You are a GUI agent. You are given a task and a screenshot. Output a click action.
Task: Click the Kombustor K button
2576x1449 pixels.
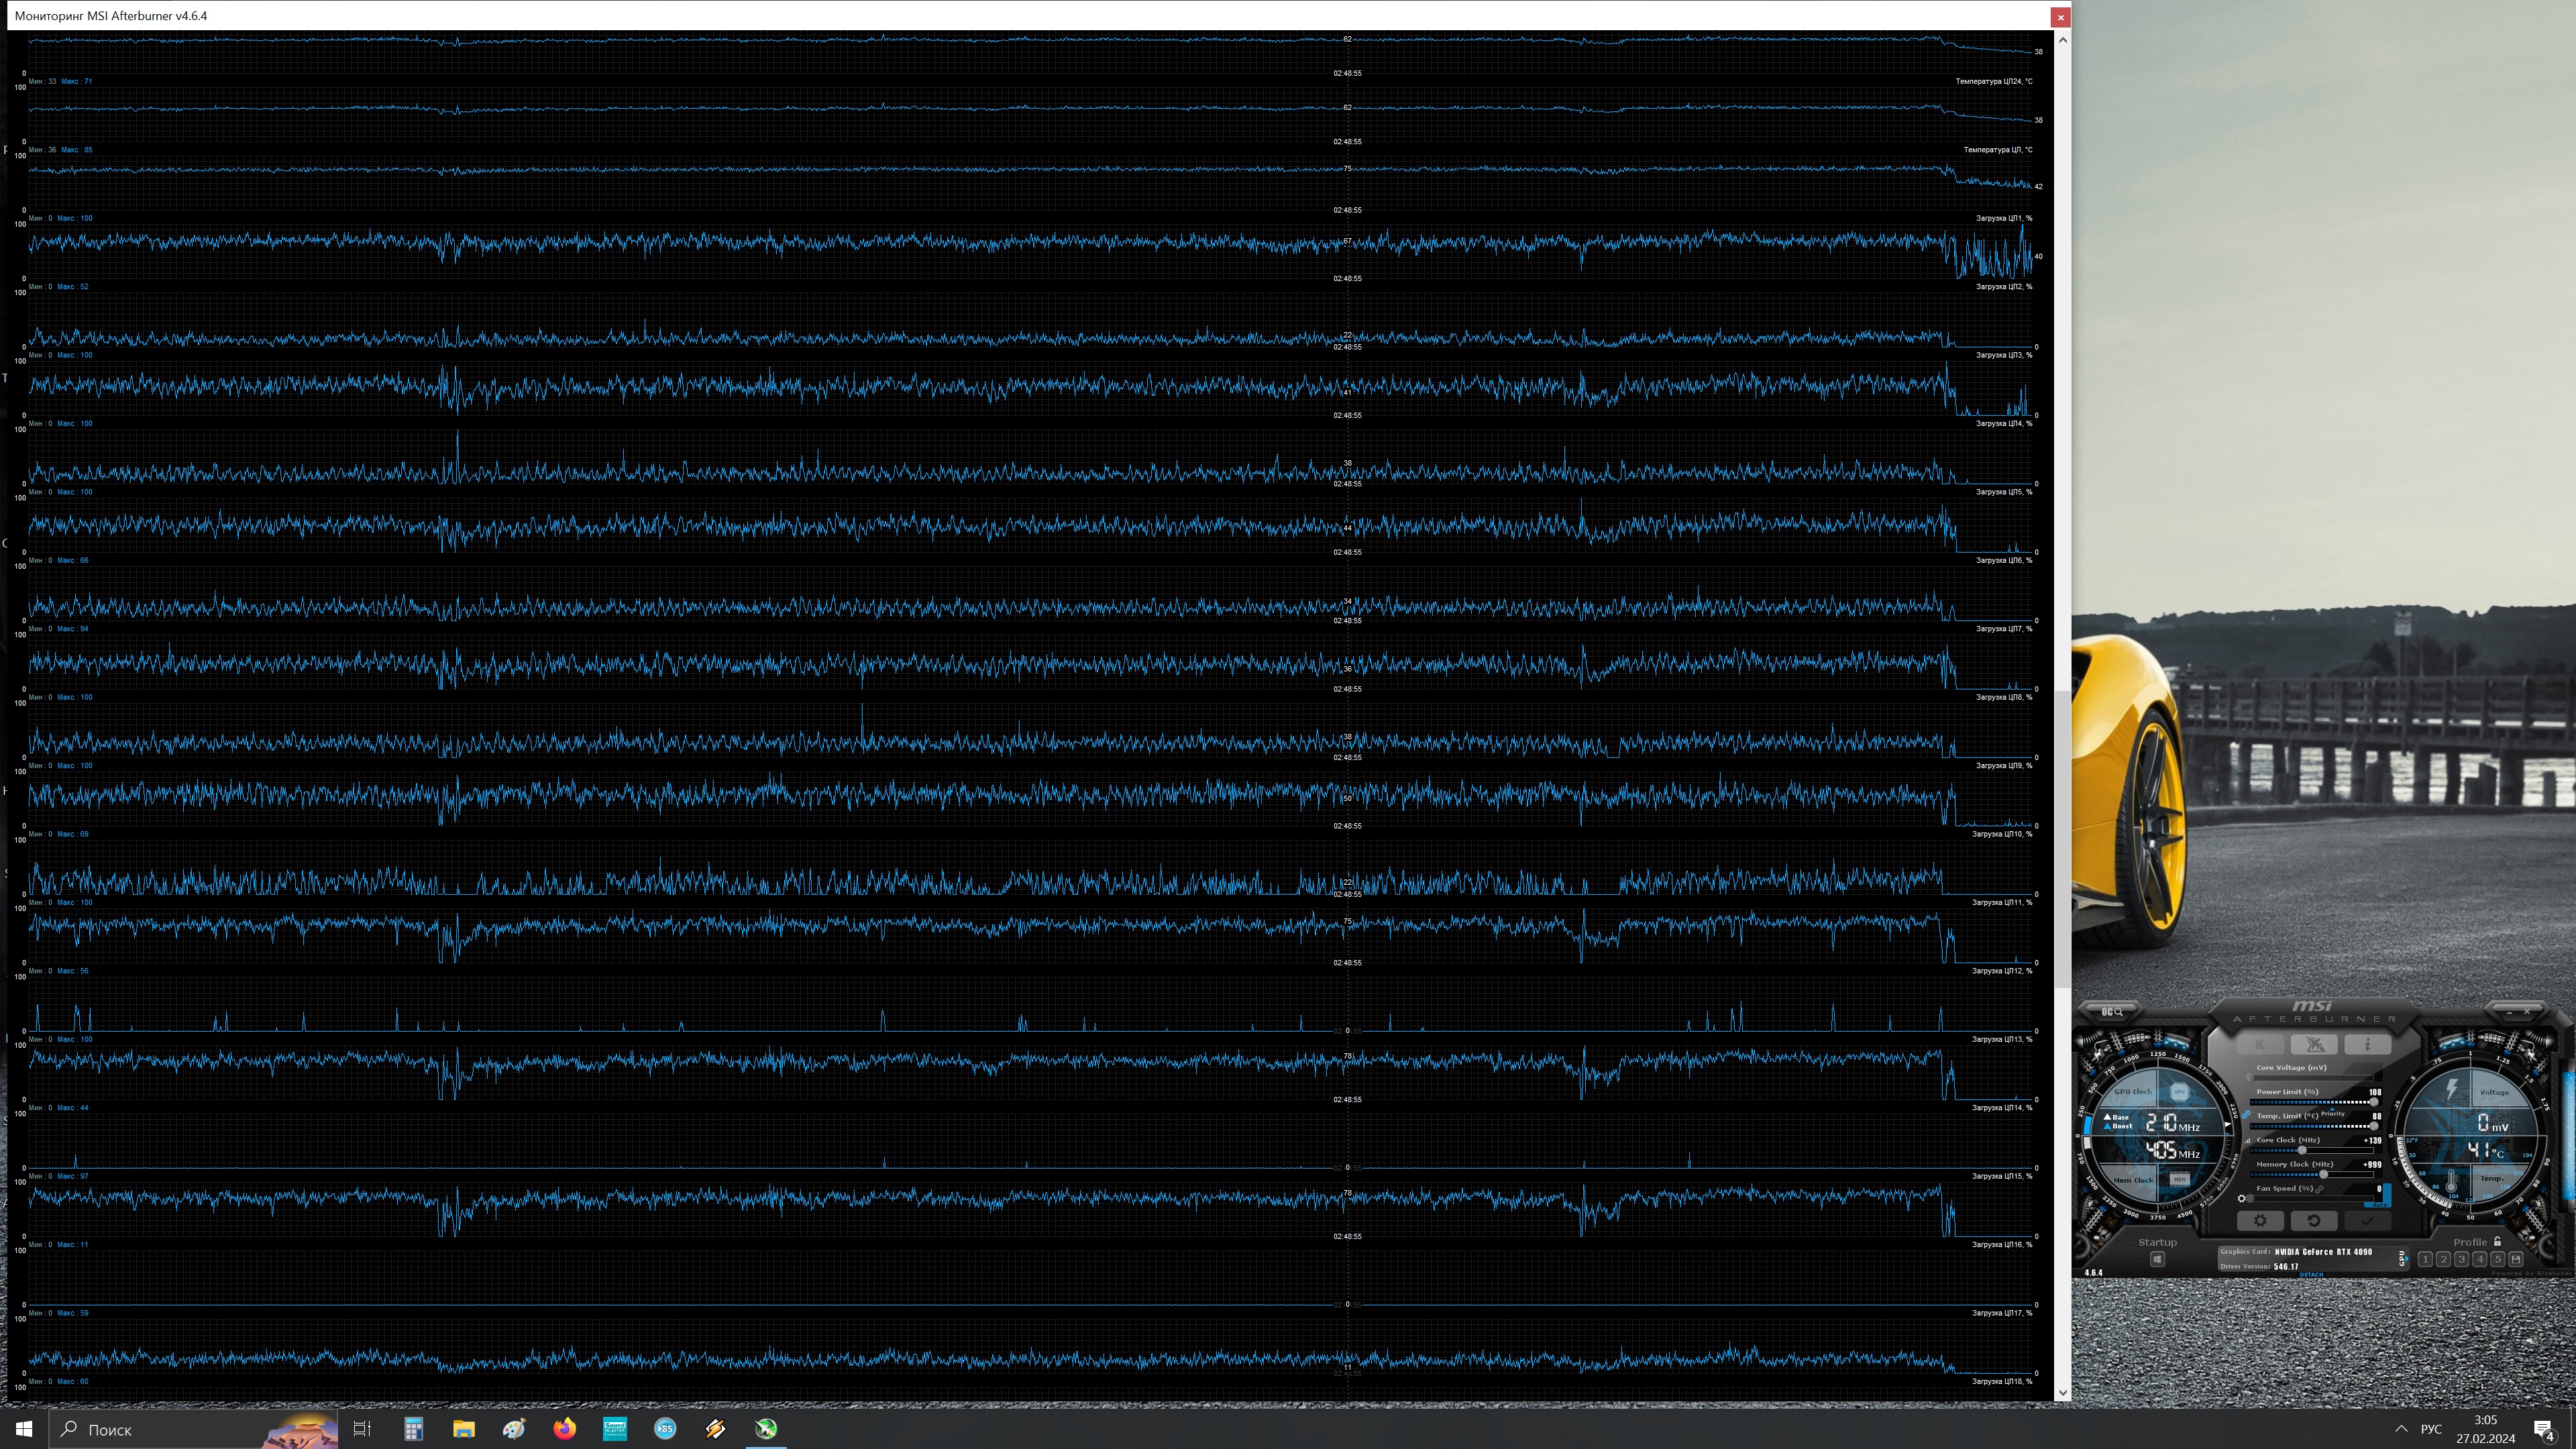pos(2260,1044)
